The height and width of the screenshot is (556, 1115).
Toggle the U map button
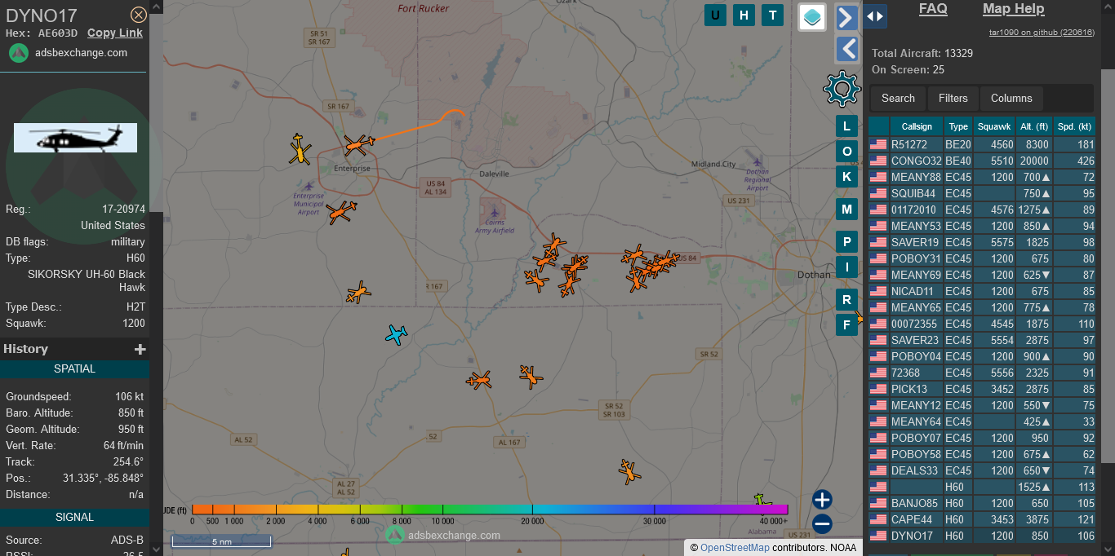(x=716, y=15)
